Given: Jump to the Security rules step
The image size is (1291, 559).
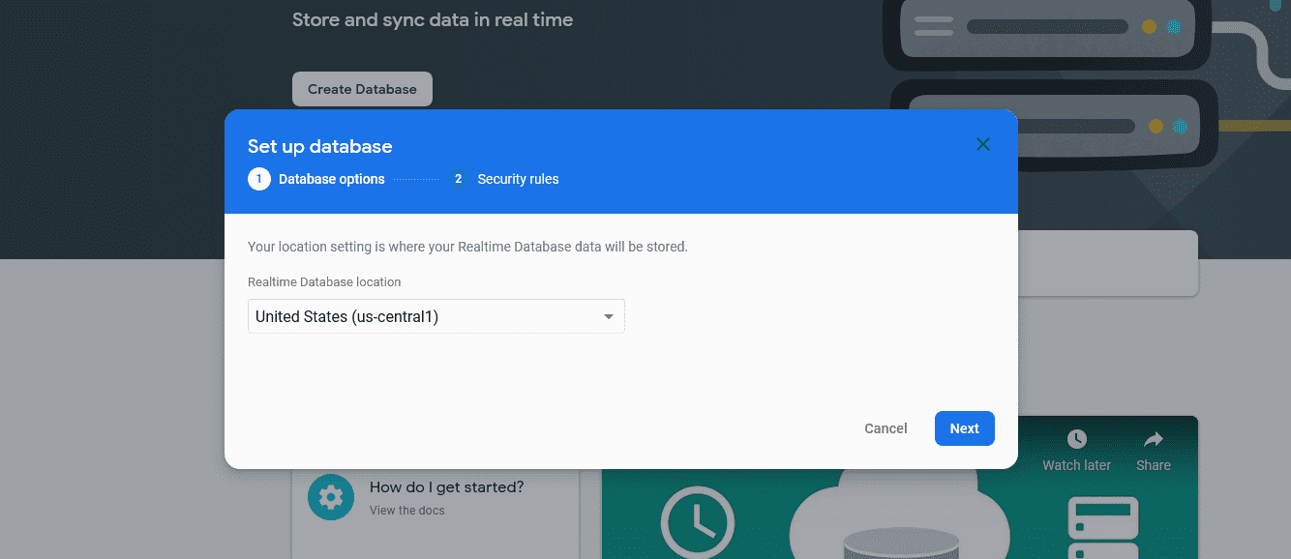Looking at the screenshot, I should pyautogui.click(x=518, y=179).
